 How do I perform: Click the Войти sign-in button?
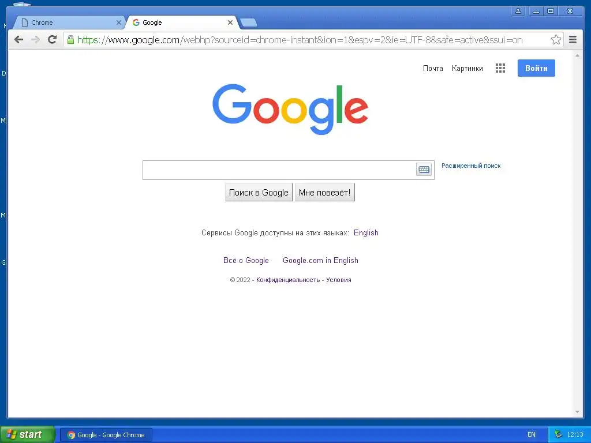pyautogui.click(x=536, y=68)
